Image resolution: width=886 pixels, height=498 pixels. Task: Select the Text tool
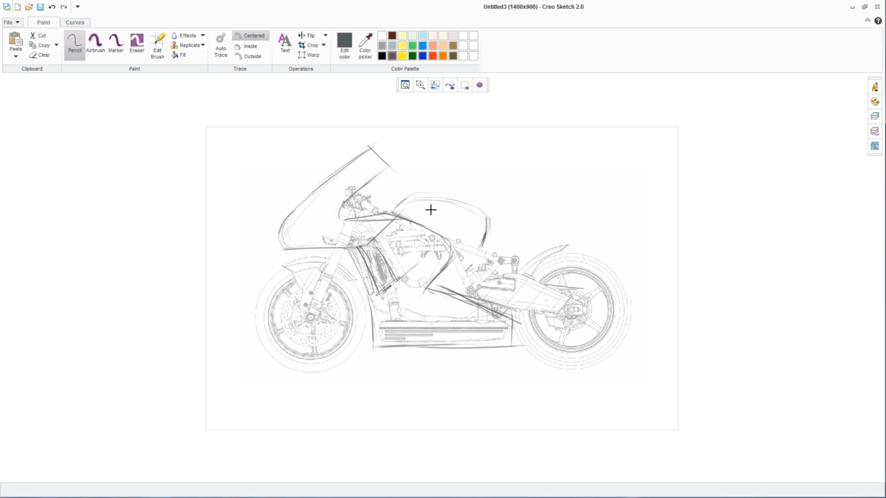click(x=285, y=44)
